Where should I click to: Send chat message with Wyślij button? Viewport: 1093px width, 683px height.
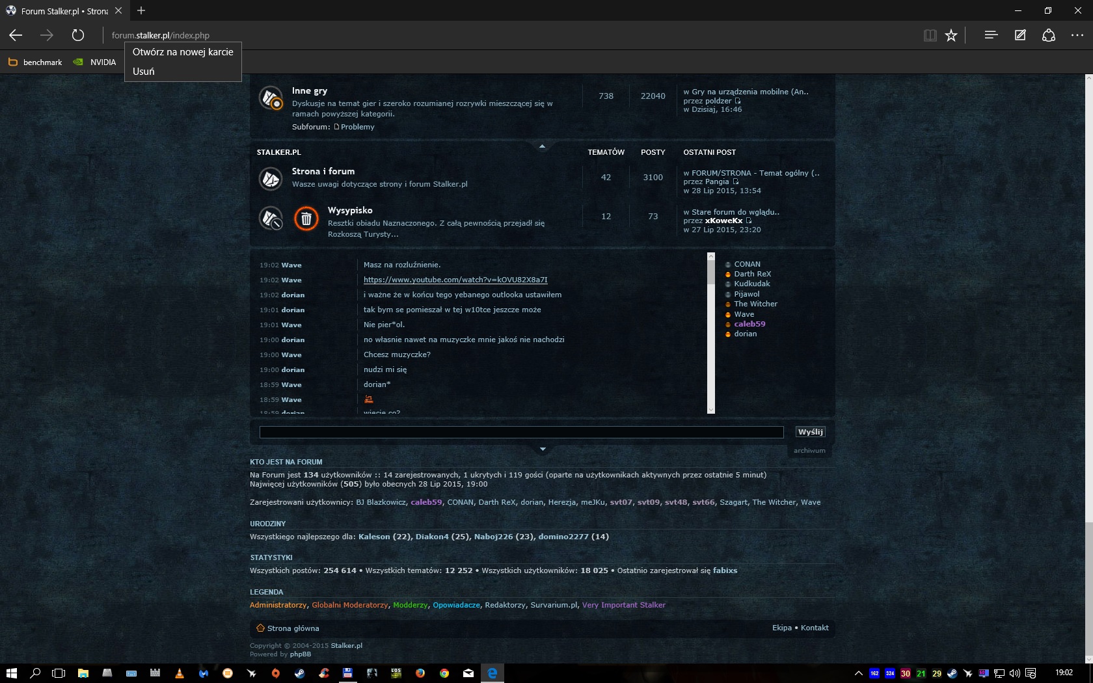[810, 432]
